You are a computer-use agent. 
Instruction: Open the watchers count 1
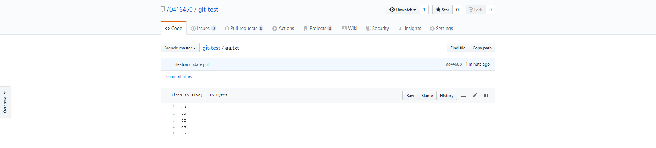point(424,10)
